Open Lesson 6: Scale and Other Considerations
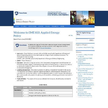This screenshot has width=108, height=108. 85,79
